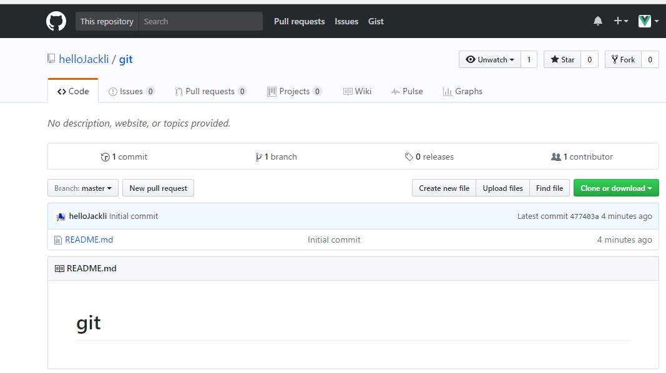Click the No description text
The width and height of the screenshot is (666, 373).
pyautogui.click(x=139, y=123)
